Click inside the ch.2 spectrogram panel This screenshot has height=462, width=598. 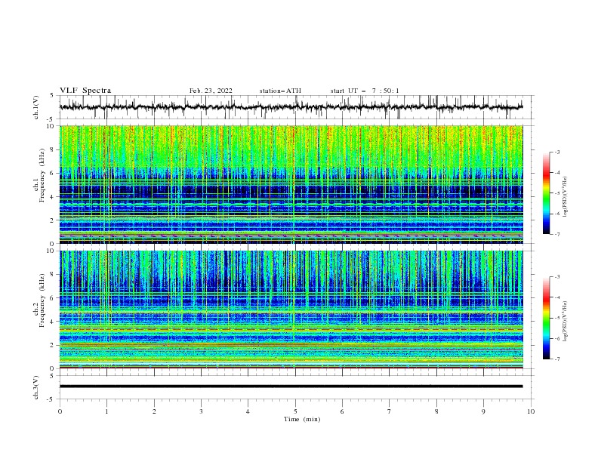pos(291,310)
